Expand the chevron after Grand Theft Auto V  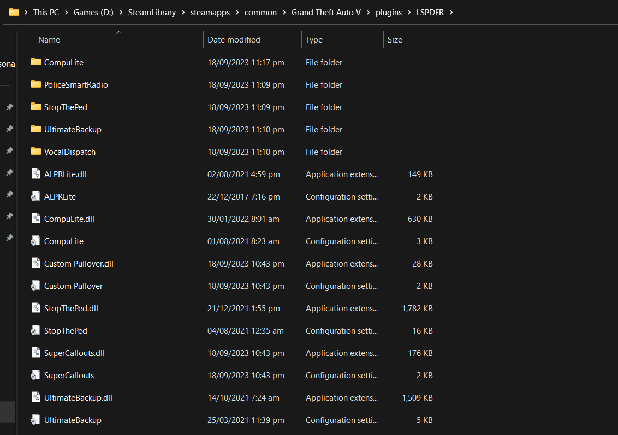(368, 13)
